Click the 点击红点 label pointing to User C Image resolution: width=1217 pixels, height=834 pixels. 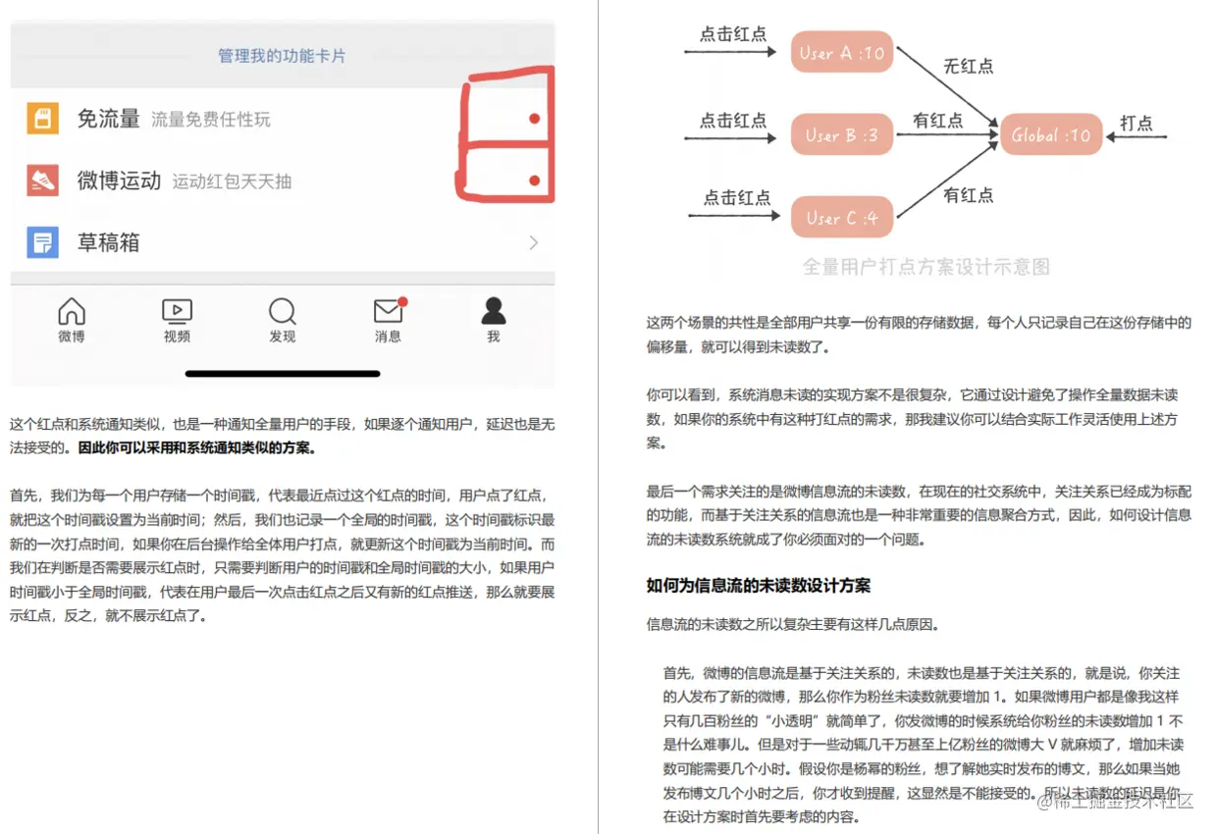(737, 198)
